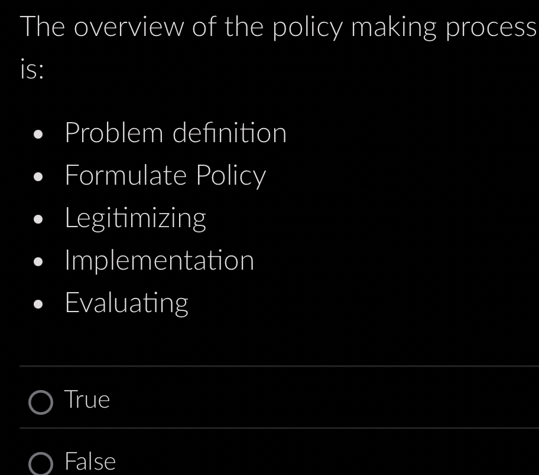The height and width of the screenshot is (475, 539).
Task: Select the Evaluating list item
Action: click(126, 303)
